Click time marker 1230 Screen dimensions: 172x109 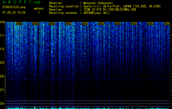(x=167, y=23)
